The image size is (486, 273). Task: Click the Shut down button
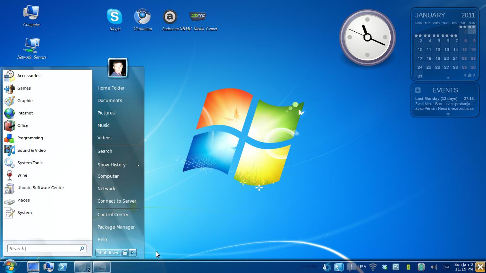(x=108, y=253)
